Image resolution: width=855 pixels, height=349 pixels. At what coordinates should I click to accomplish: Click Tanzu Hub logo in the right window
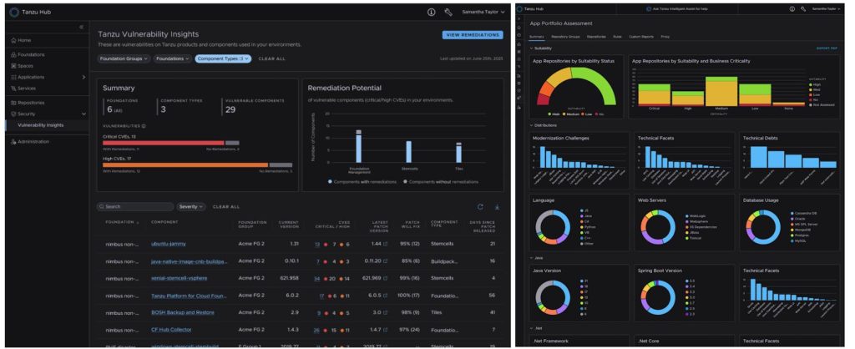[520, 8]
